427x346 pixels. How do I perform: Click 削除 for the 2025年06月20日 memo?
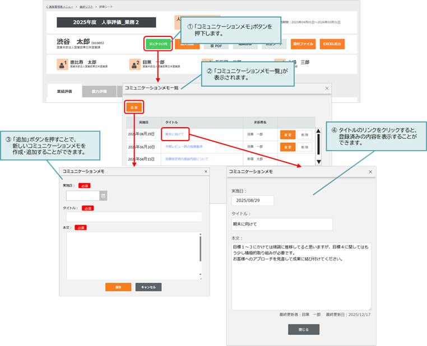click(x=304, y=147)
